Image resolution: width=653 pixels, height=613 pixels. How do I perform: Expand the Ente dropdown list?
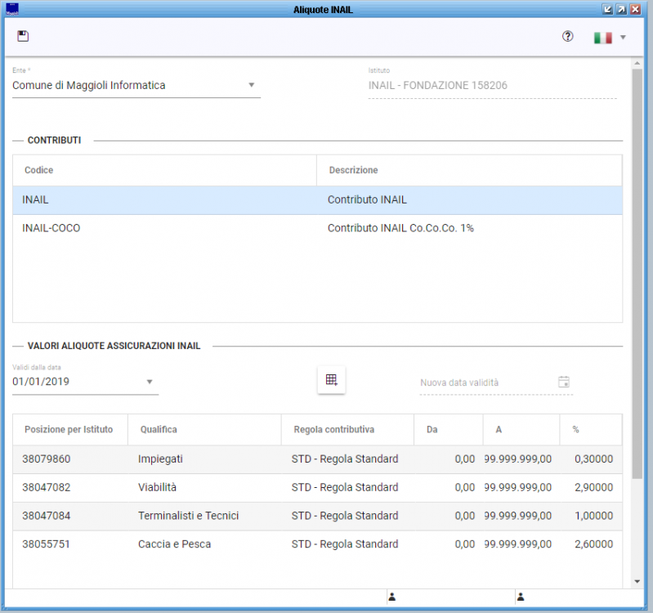click(252, 85)
